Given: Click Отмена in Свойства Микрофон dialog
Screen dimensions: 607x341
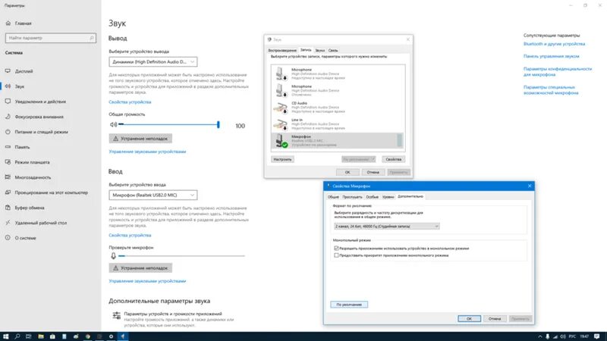Looking at the screenshot, I should (495, 318).
